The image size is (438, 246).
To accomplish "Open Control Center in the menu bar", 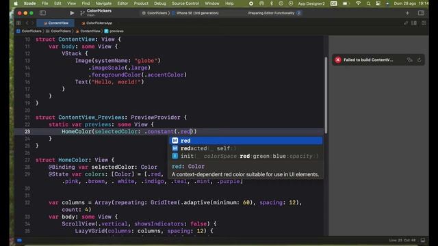I will point(378,3).
